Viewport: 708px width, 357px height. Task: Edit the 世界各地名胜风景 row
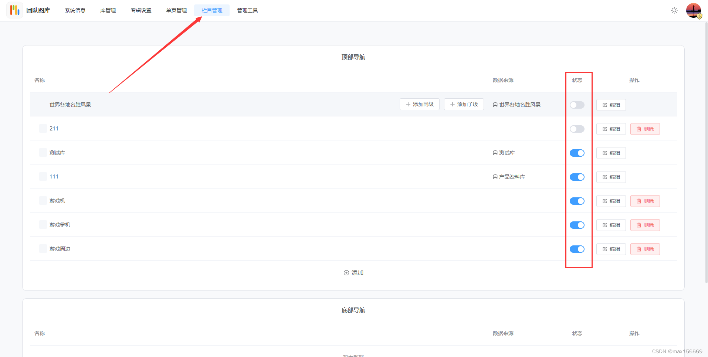coord(611,105)
